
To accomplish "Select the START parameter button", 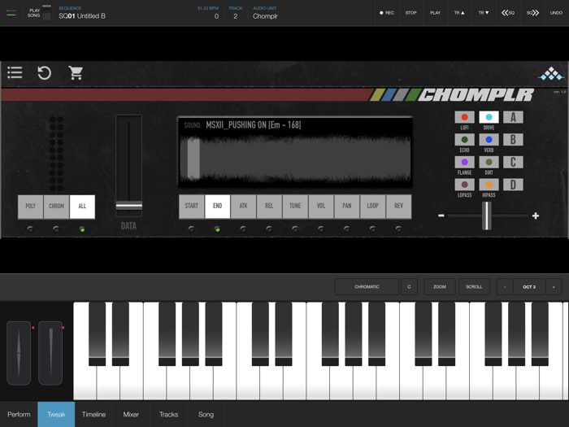I will pyautogui.click(x=192, y=207).
